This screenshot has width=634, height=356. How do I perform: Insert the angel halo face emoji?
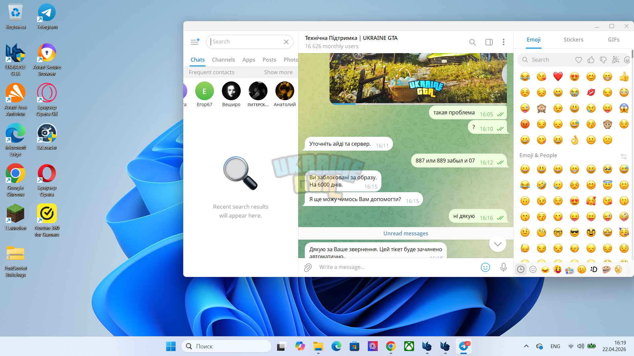click(x=608, y=185)
